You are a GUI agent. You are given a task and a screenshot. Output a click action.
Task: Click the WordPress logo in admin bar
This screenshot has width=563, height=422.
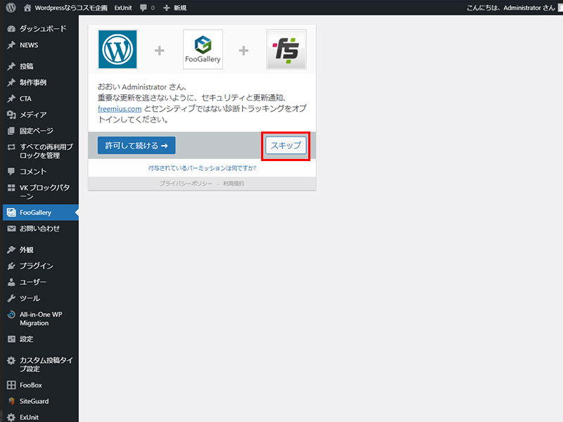click(11, 8)
